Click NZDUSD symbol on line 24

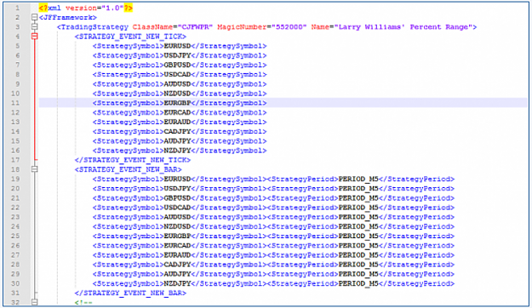point(177,226)
